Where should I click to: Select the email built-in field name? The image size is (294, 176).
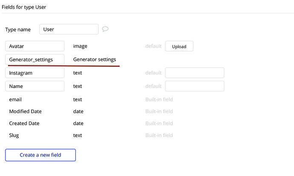click(x=15, y=99)
